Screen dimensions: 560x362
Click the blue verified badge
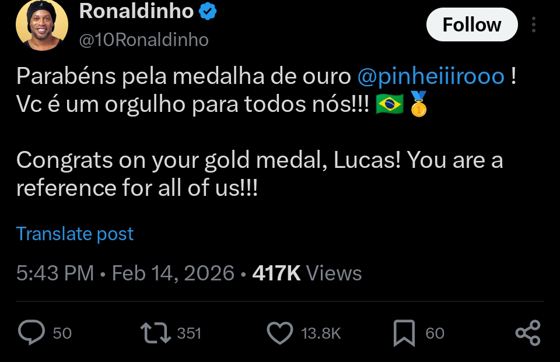pyautogui.click(x=208, y=10)
